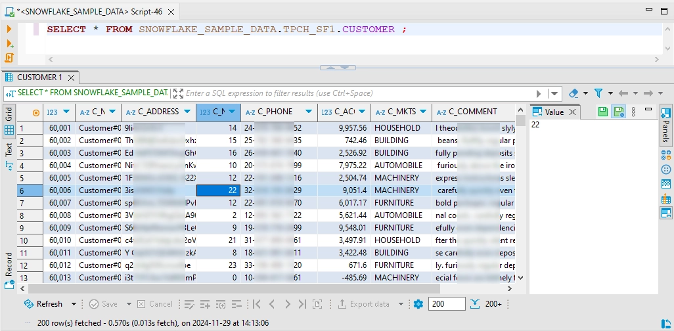The height and width of the screenshot is (331, 674).
Task: Toggle record orientation icon bottom right
Action: tap(665, 323)
